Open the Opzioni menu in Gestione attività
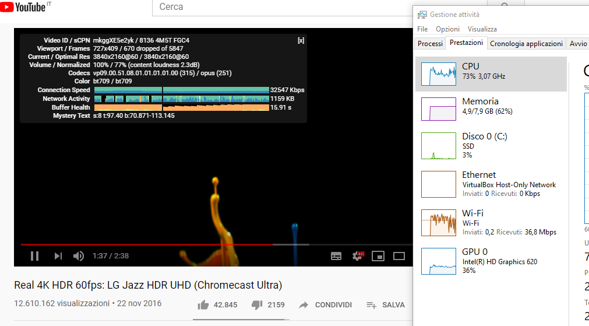The height and width of the screenshot is (326, 589). pos(447,29)
